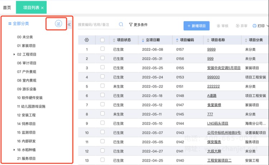Open project link LNG码头项目
This screenshot has height=165, width=269.
coord(218,123)
